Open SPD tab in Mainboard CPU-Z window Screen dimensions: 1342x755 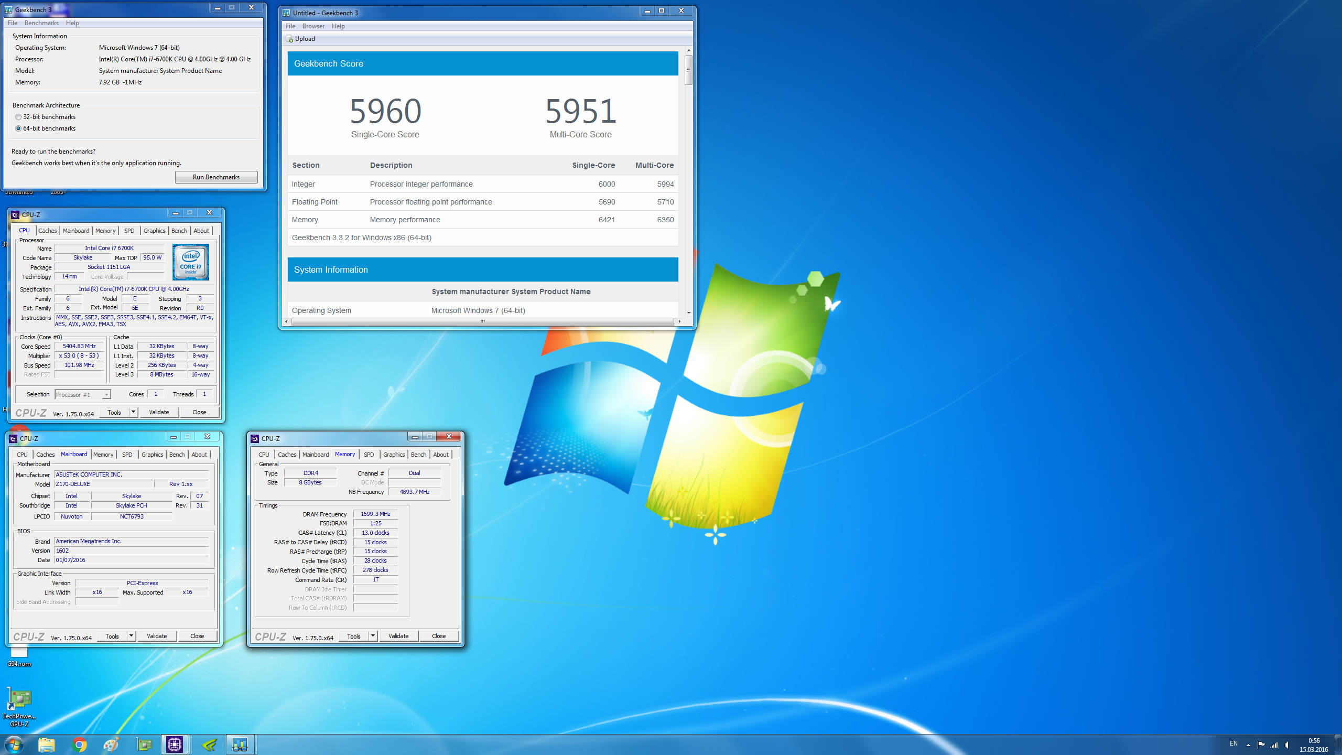(x=127, y=455)
